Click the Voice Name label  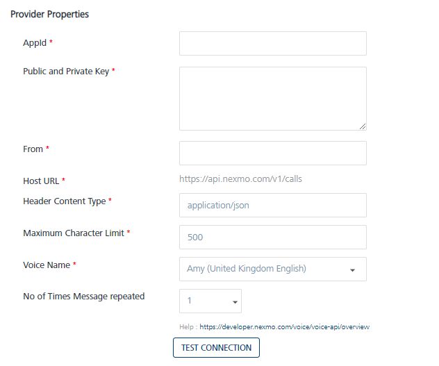coord(47,265)
